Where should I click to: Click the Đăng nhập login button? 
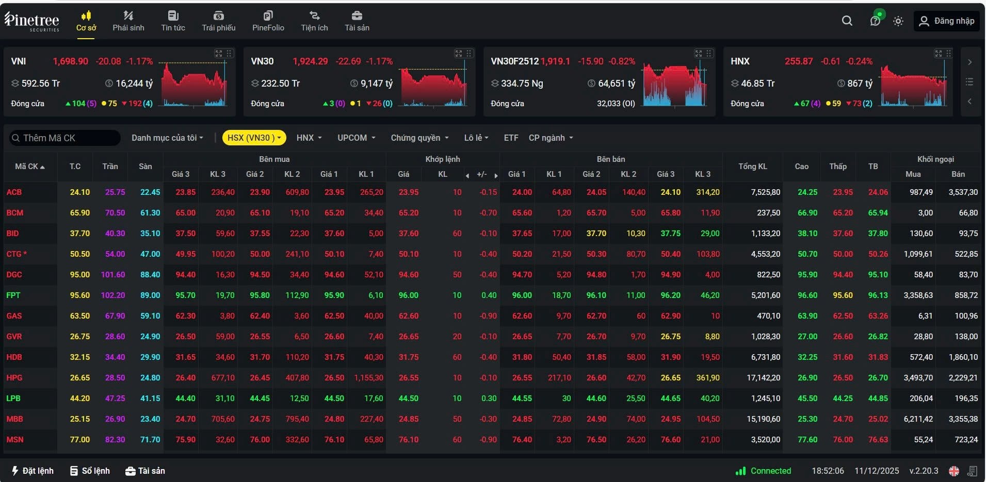point(947,21)
